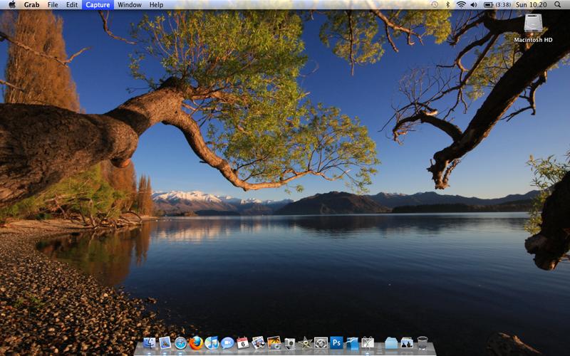Viewport: 570px width, 356px height.
Task: Open the Trash in the Dock
Action: click(x=423, y=343)
